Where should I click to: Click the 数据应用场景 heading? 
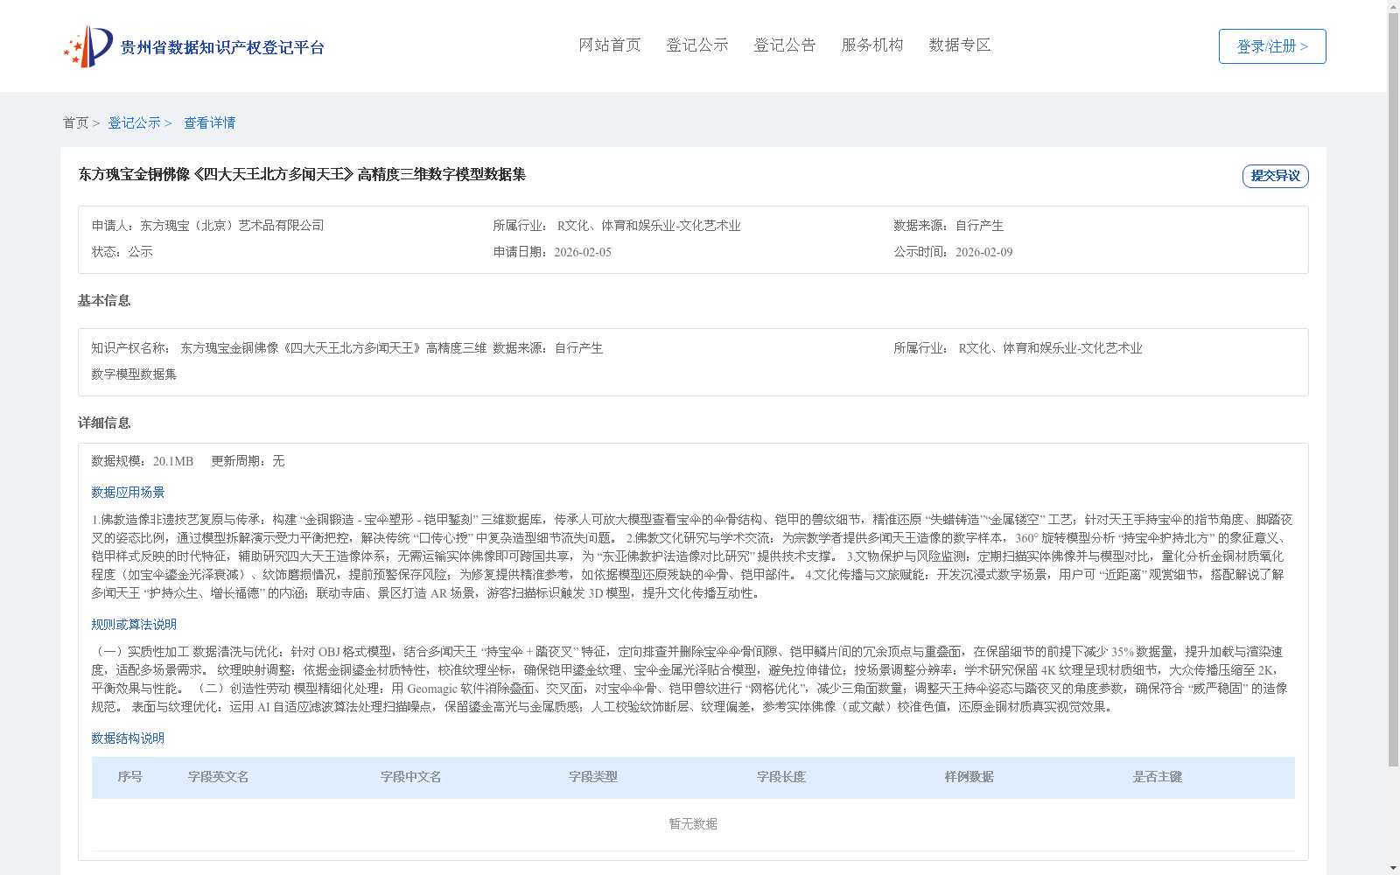pos(128,493)
